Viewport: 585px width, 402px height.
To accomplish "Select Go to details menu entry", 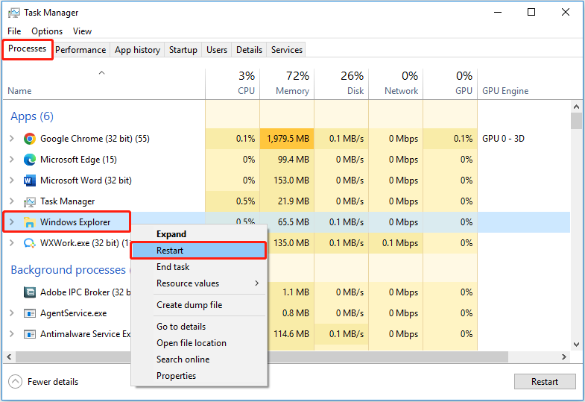I will [198, 327].
